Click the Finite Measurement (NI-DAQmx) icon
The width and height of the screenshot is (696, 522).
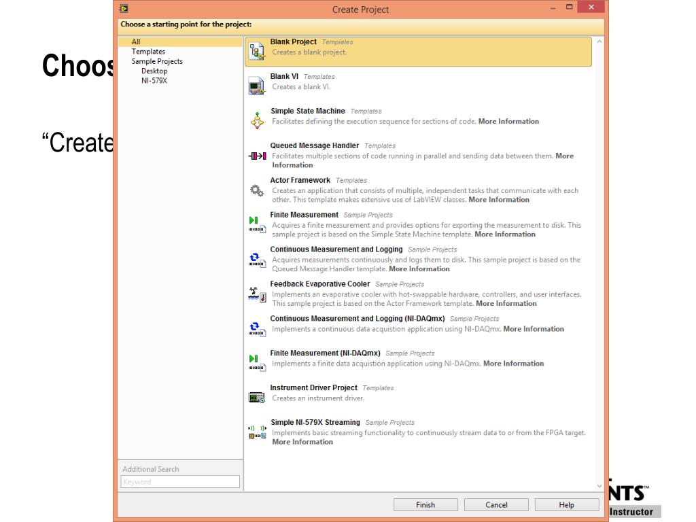point(257,363)
